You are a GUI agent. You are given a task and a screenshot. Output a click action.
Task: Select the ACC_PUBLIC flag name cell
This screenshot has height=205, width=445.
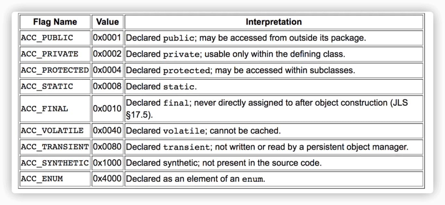55,38
